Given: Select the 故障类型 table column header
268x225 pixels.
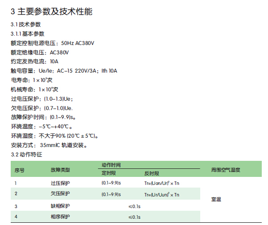Looking at the screenshot, I should pyautogui.click(x=60, y=170).
